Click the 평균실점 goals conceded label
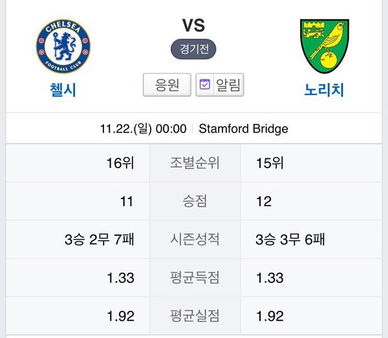 pyautogui.click(x=194, y=317)
